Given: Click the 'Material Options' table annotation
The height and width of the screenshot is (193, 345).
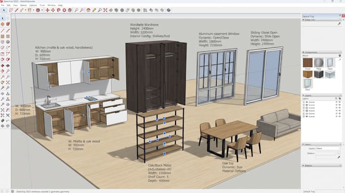Looking at the screenshot, I should 234,171.
